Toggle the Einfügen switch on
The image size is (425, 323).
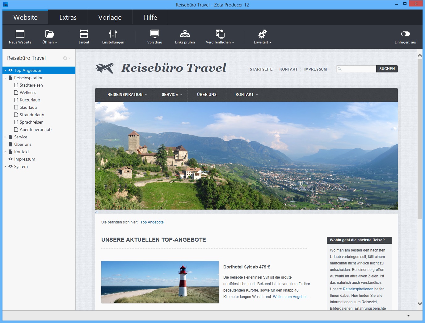pos(405,34)
